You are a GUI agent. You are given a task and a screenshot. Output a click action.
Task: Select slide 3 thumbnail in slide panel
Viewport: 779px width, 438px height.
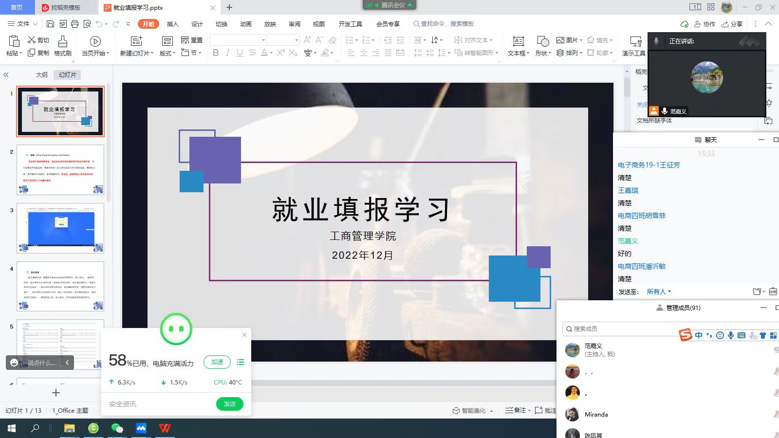[x=60, y=228]
